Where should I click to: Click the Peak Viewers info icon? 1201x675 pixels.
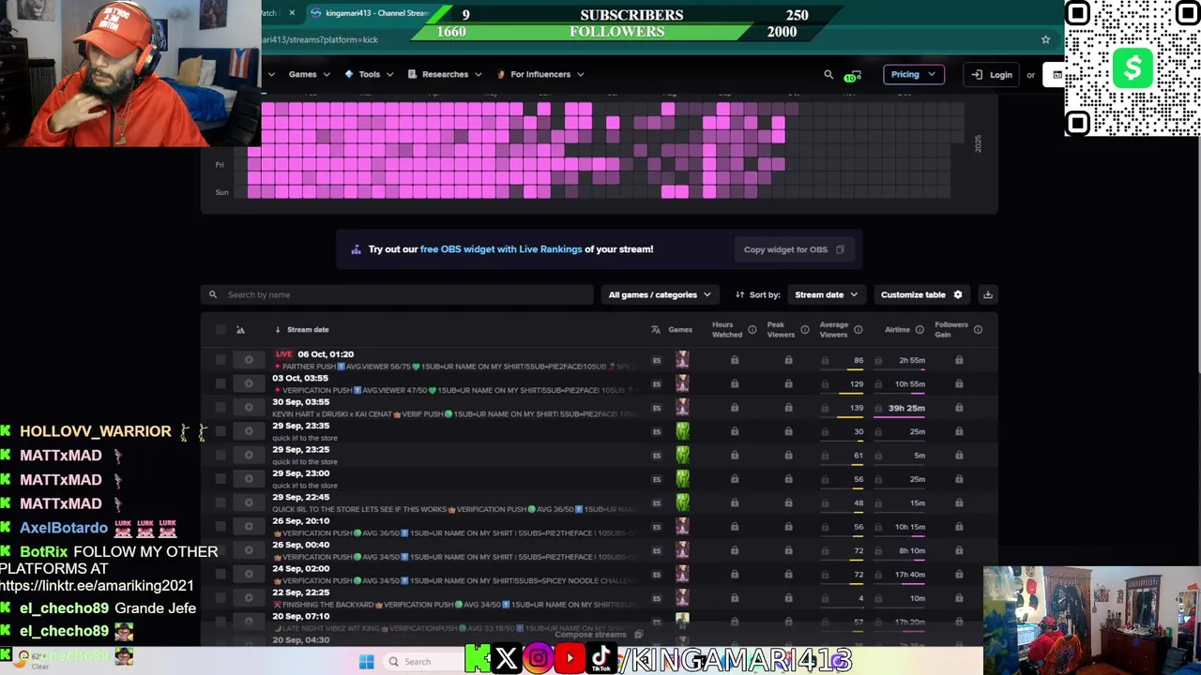804,330
